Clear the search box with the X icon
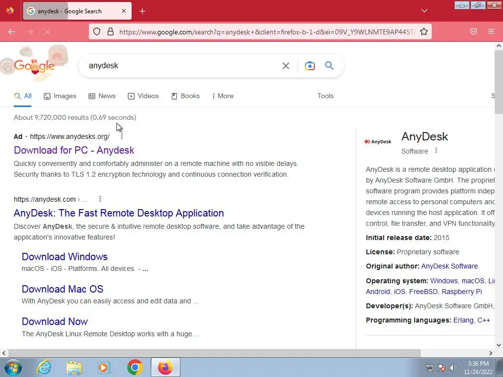The width and height of the screenshot is (503, 377). pos(285,66)
